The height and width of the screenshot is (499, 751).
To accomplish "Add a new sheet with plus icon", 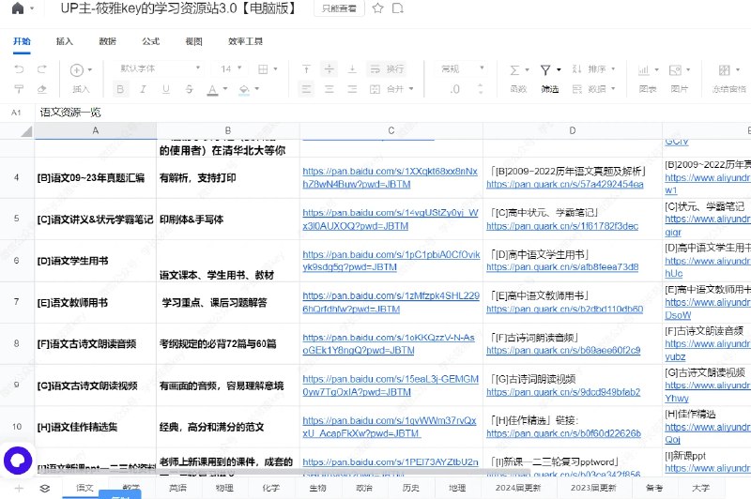I will pyautogui.click(x=19, y=489).
